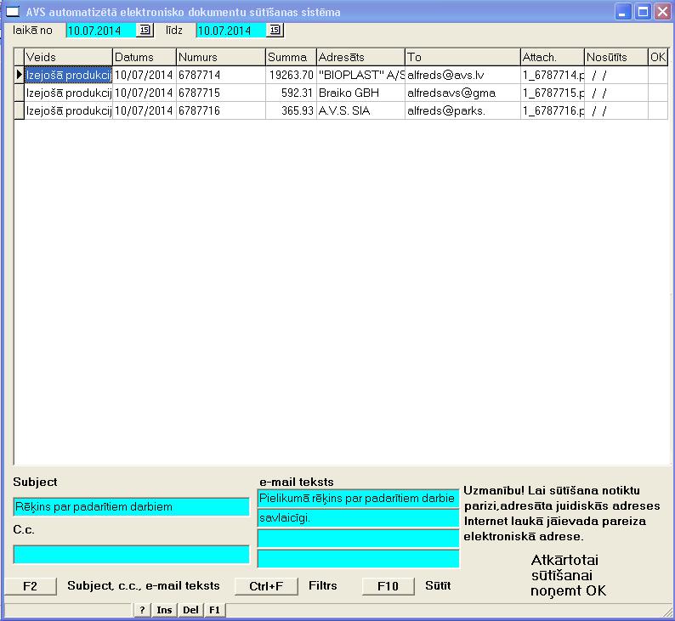Click addressee "BIOPLAST" A/S

(x=360, y=75)
